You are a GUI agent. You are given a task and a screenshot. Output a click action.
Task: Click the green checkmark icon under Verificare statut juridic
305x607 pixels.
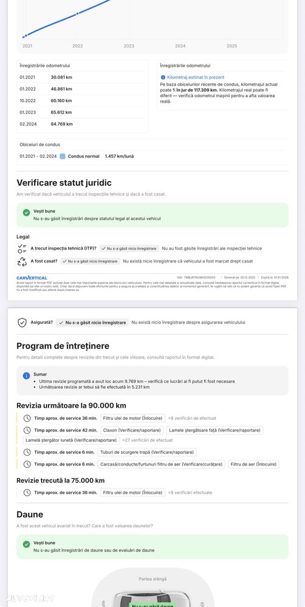coord(26,212)
